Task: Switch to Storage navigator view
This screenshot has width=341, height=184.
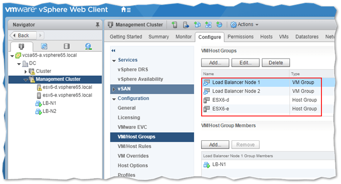Action: 67,46
